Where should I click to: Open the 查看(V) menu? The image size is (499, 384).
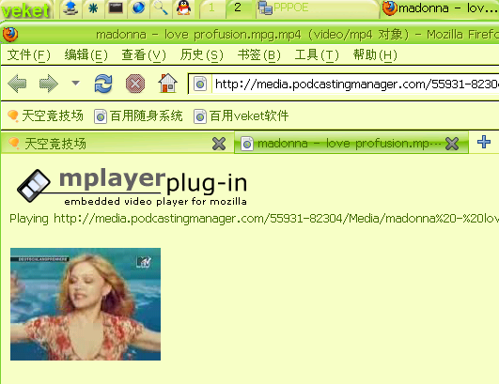coord(144,55)
